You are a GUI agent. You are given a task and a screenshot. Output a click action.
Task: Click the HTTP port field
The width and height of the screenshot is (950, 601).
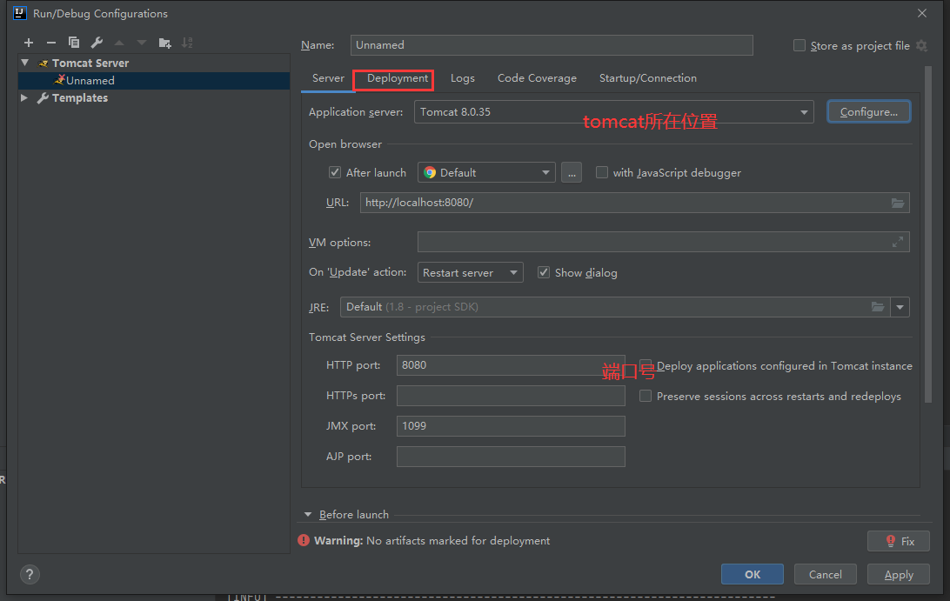(x=511, y=365)
